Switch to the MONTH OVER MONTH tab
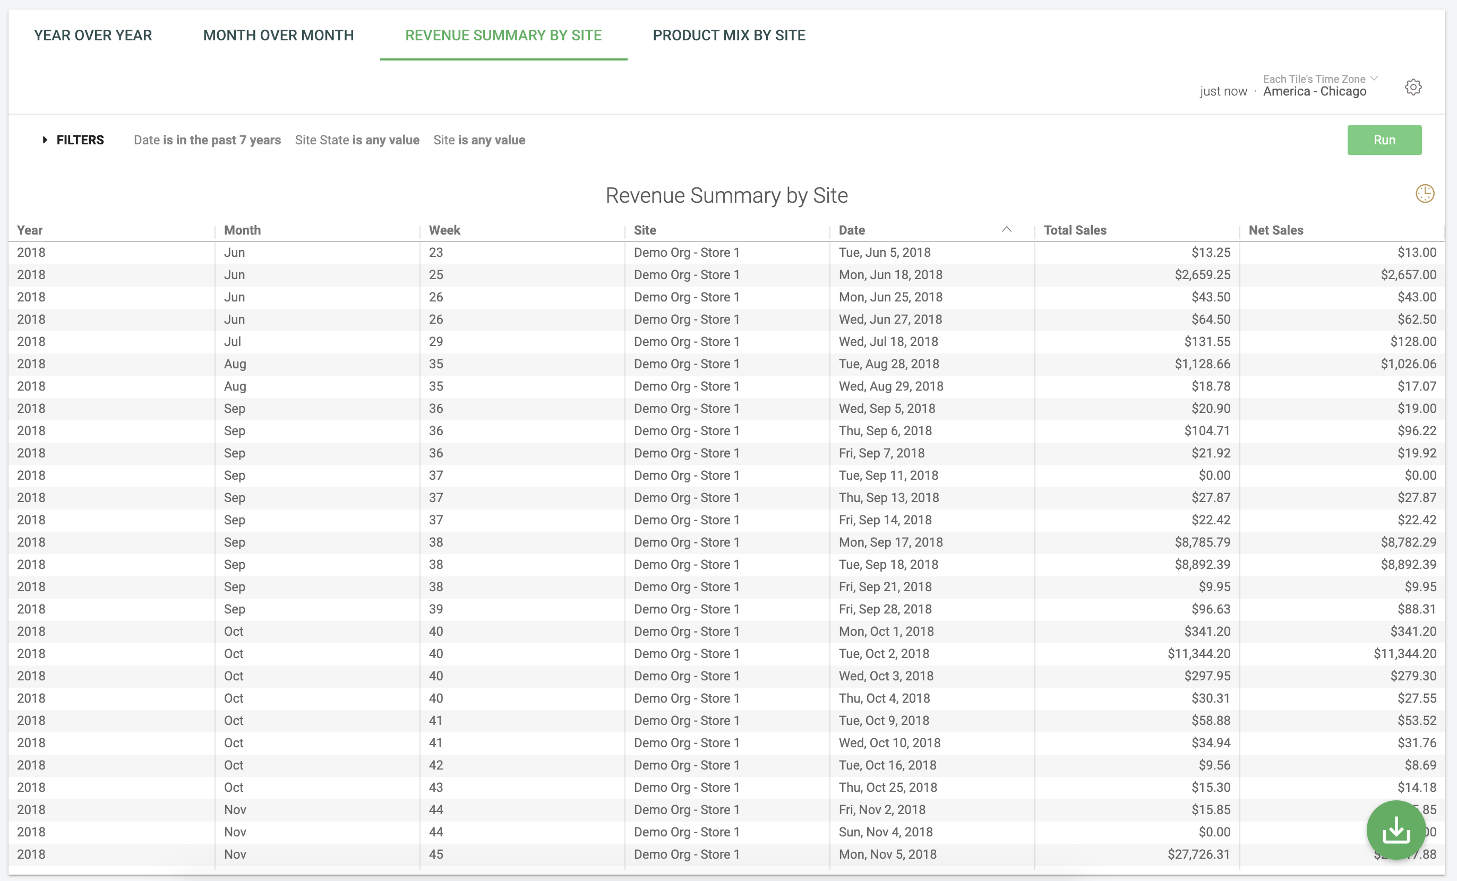Screen dimensions: 1457x881 279,35
